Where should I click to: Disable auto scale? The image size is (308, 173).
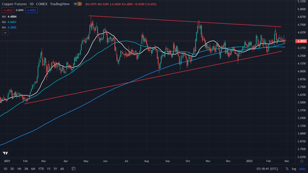(302, 169)
